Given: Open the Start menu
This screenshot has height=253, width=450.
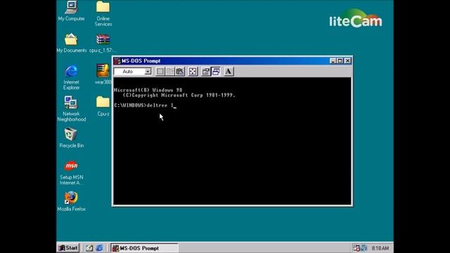Looking at the screenshot, I should click(68, 248).
